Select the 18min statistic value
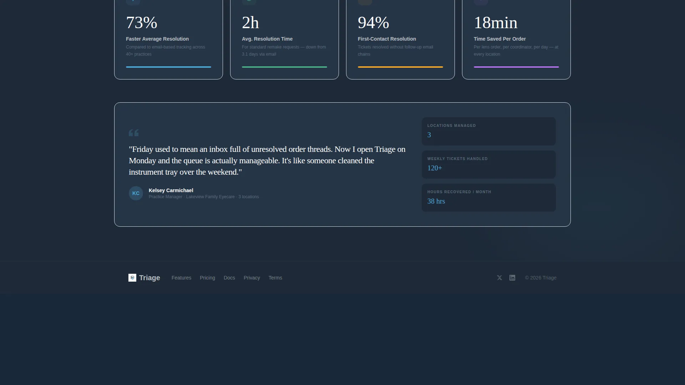 [x=496, y=23]
